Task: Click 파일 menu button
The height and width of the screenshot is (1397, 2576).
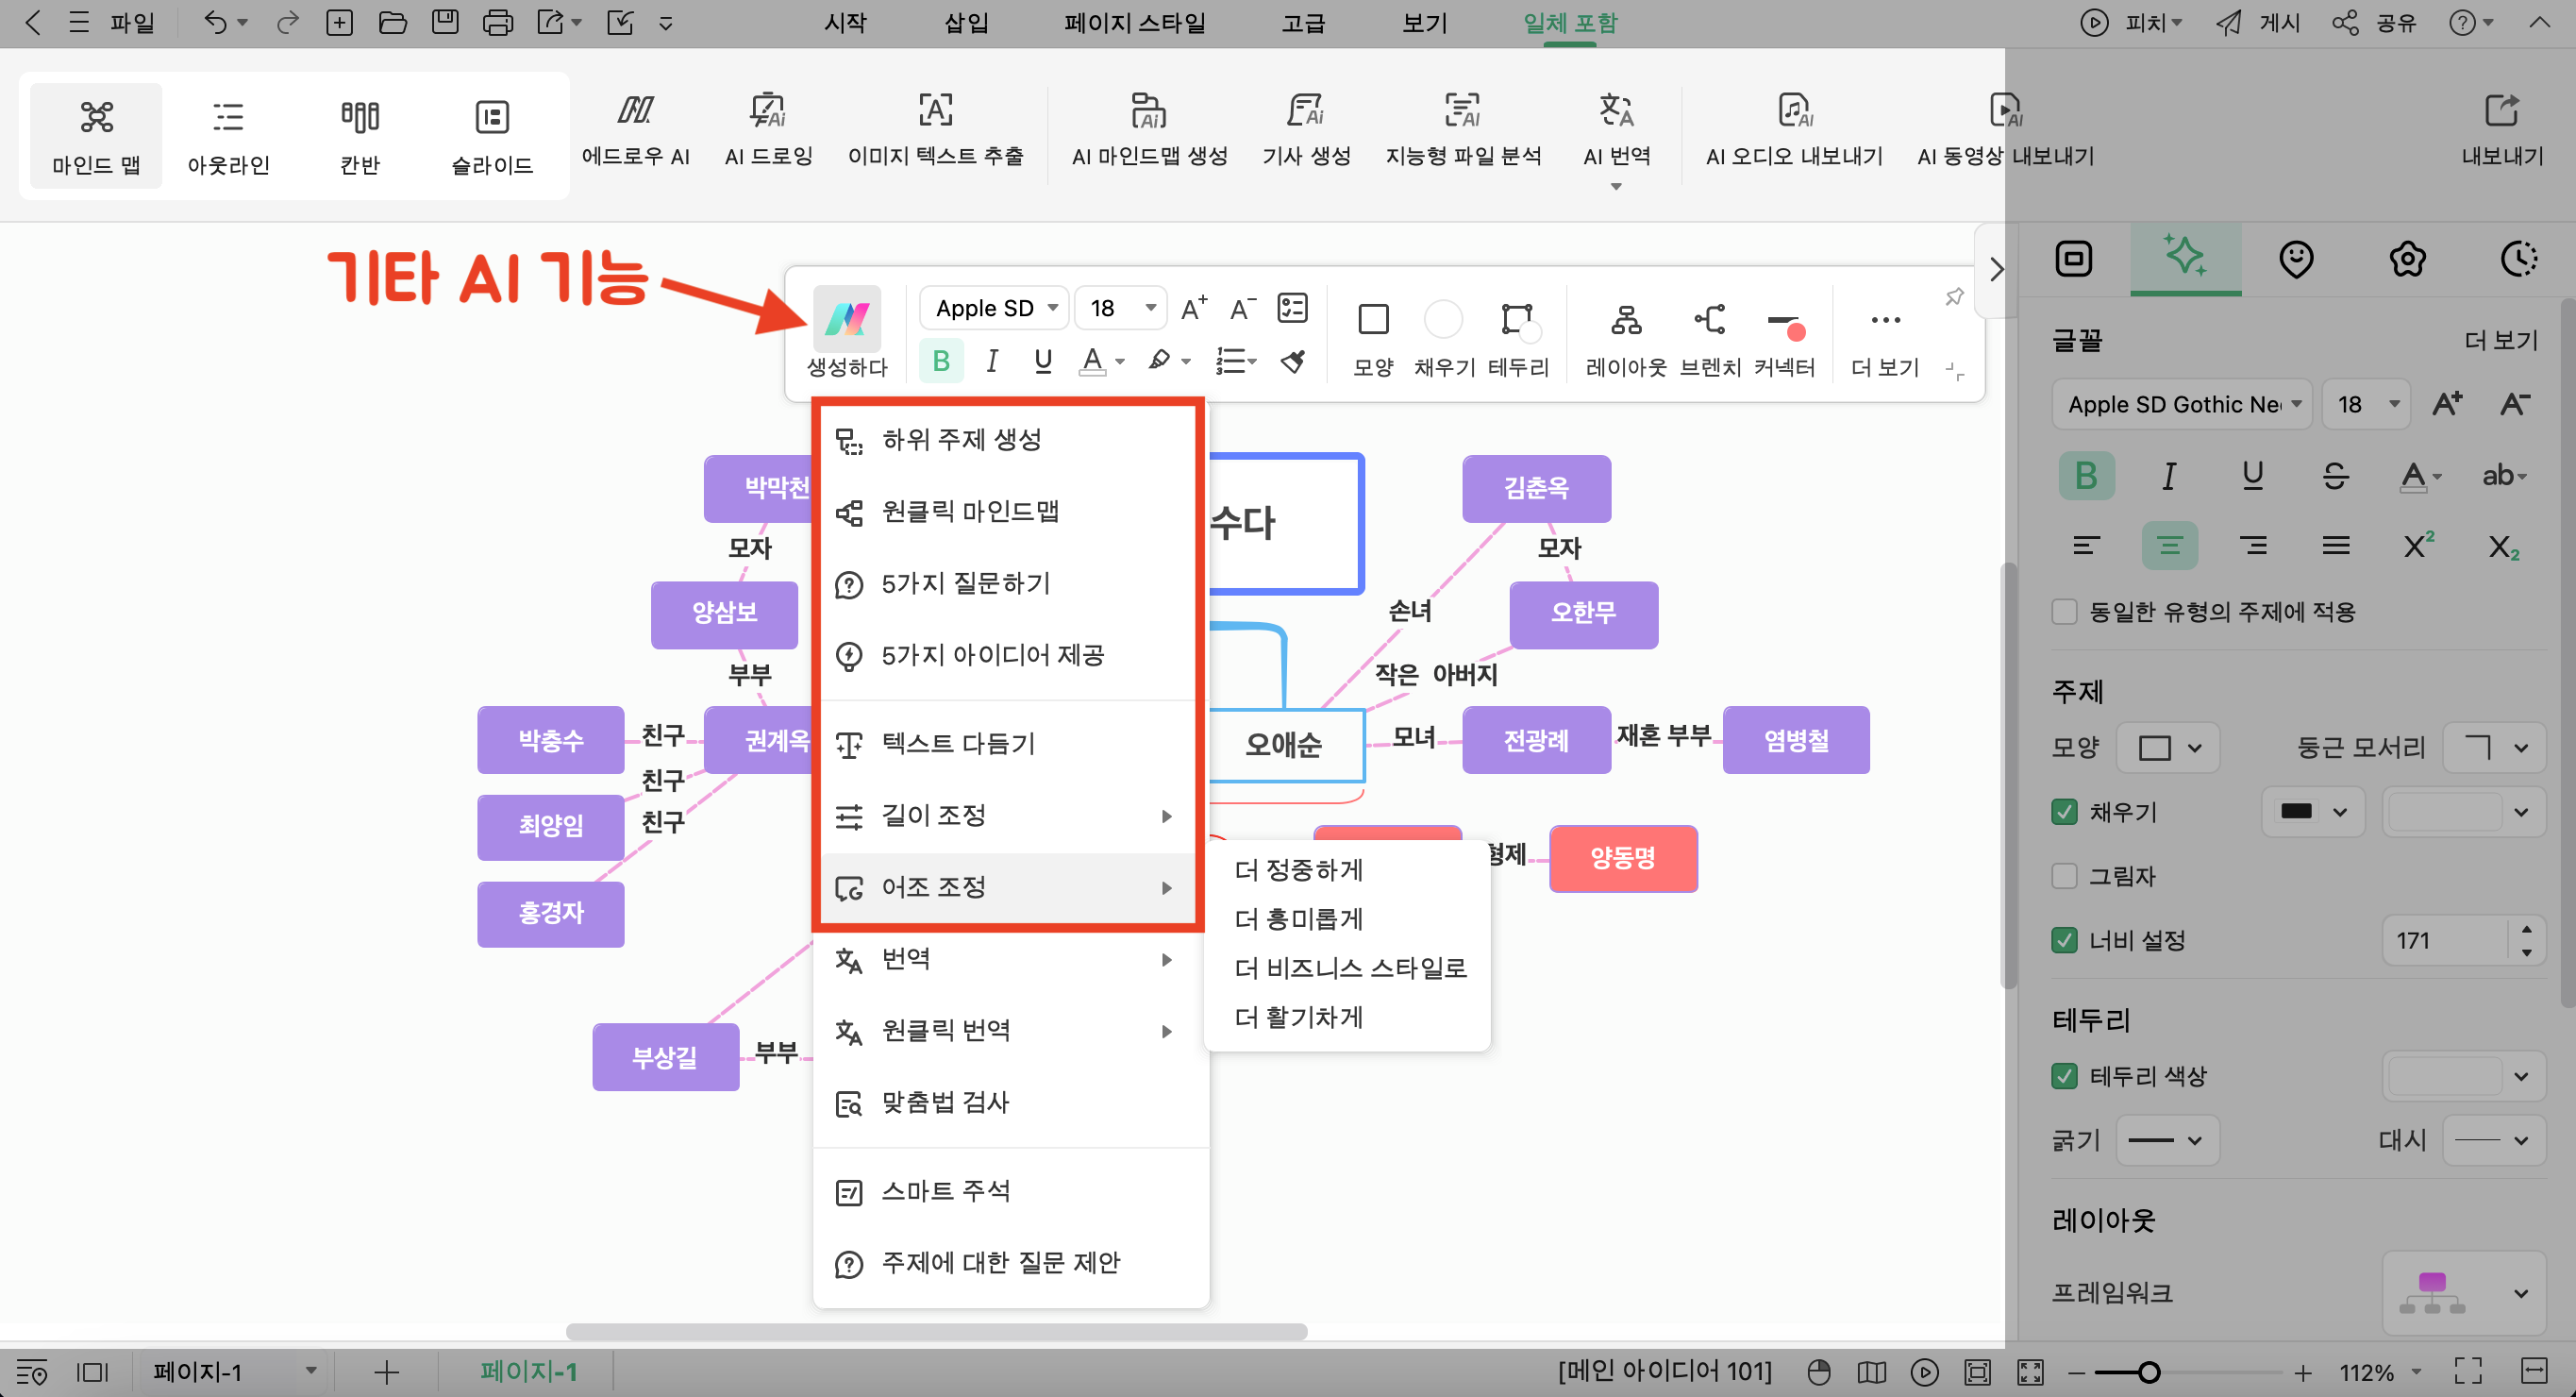Action: [x=132, y=22]
